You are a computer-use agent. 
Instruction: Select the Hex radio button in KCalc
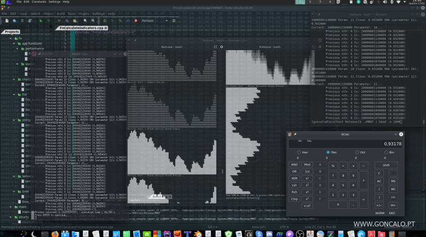[x=298, y=152]
